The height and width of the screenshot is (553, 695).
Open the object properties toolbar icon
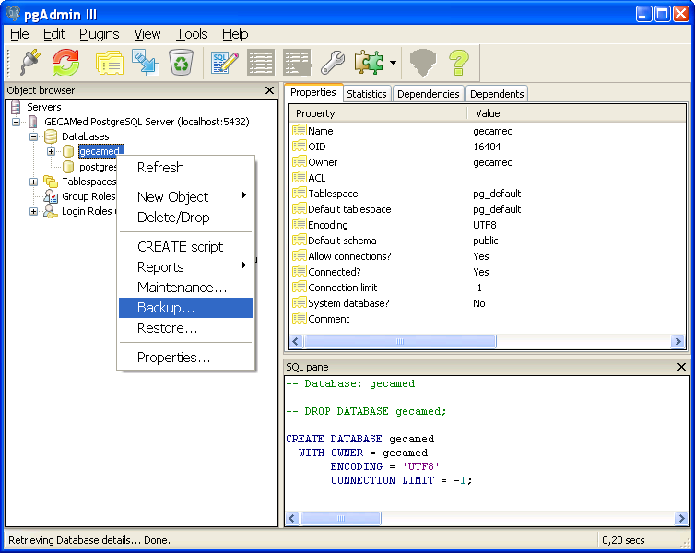pyautogui.click(x=110, y=63)
